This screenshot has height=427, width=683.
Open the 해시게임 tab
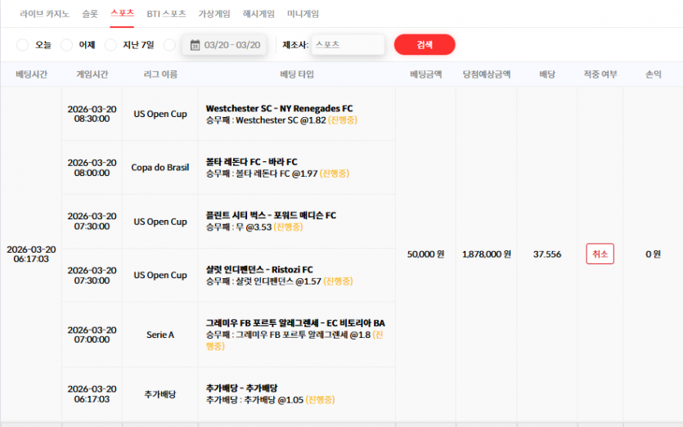pos(258,14)
